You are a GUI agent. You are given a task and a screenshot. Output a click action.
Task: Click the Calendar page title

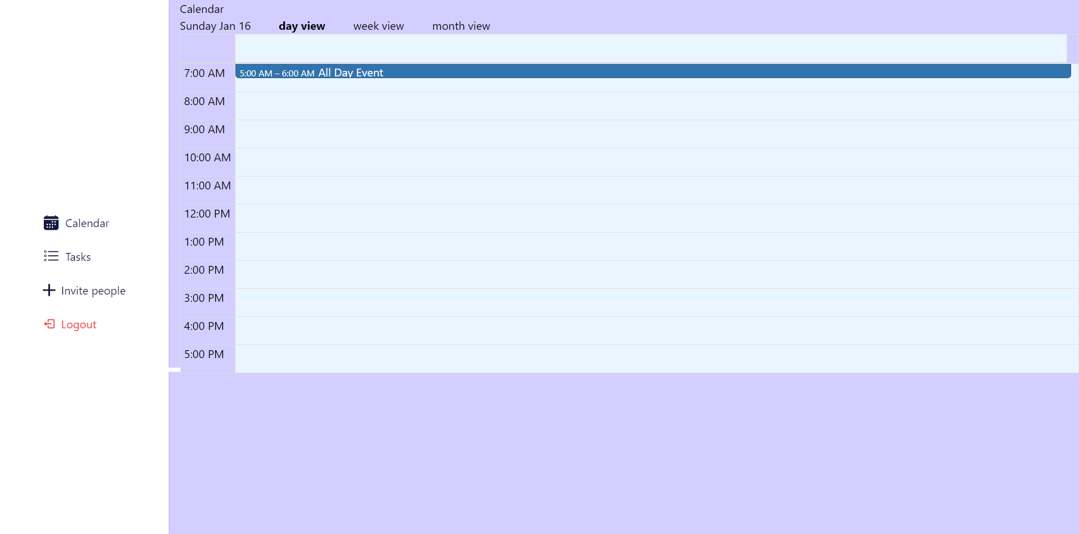click(x=202, y=9)
